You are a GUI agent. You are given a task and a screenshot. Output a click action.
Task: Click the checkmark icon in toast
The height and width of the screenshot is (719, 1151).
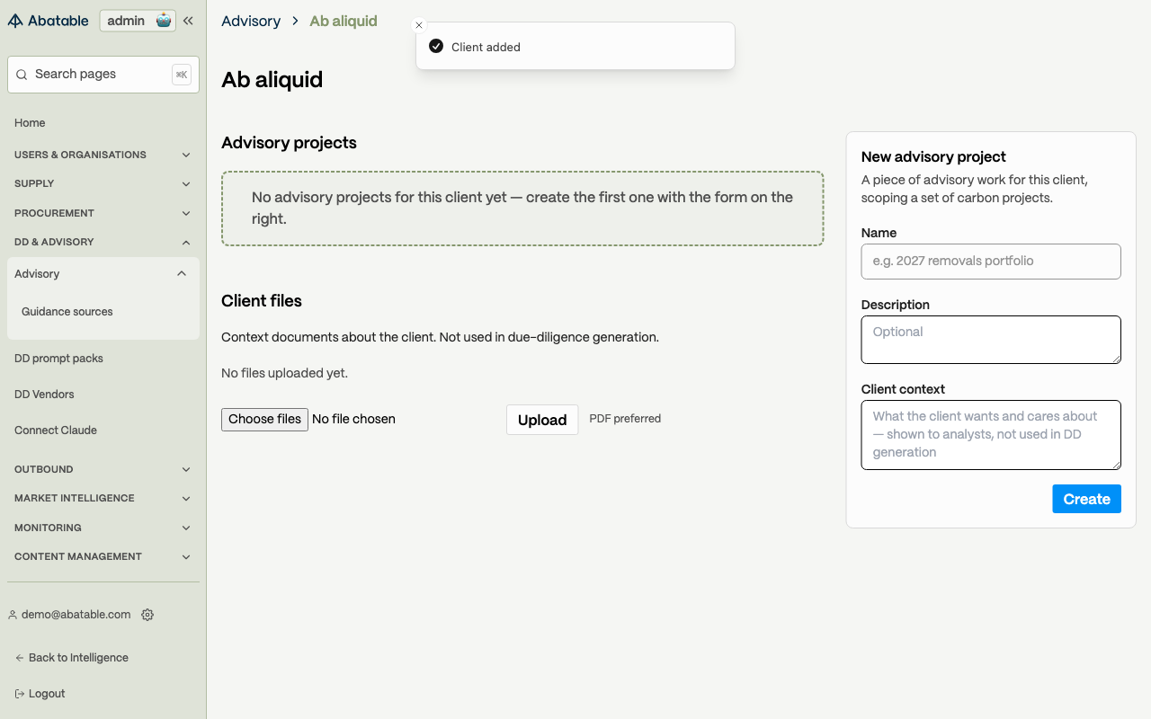point(436,47)
